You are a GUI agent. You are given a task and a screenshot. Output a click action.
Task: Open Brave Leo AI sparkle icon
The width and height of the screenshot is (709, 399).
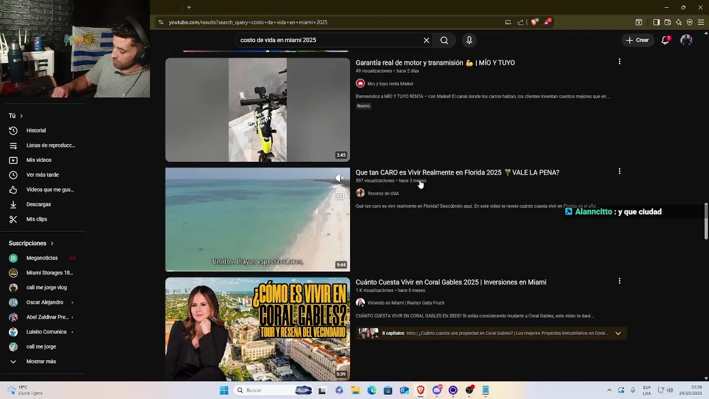679,22
